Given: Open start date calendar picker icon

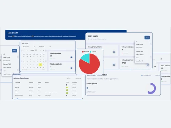Looking at the screenshot, I should point(35,47).
